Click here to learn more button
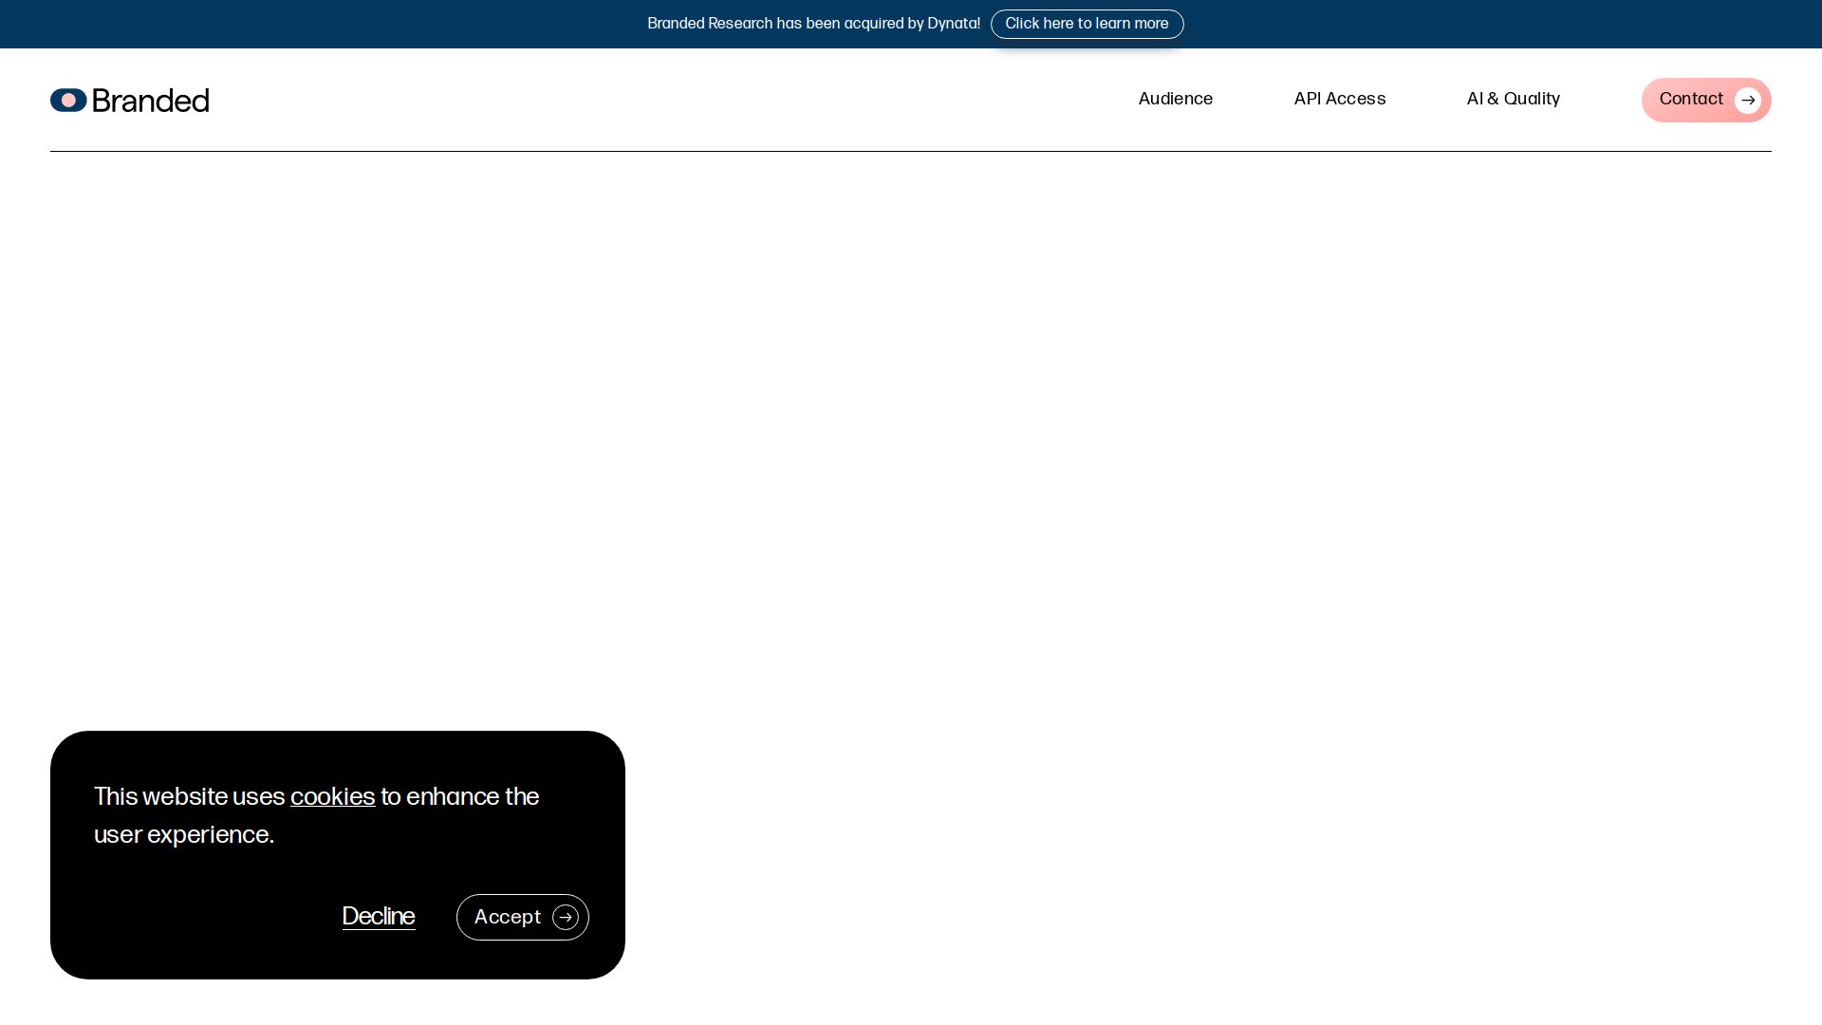The width and height of the screenshot is (1822, 1025). pyautogui.click(x=1087, y=24)
